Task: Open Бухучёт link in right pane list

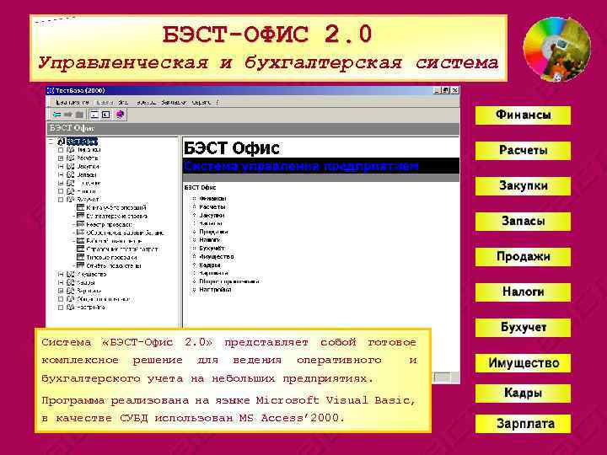Action: pos(212,248)
